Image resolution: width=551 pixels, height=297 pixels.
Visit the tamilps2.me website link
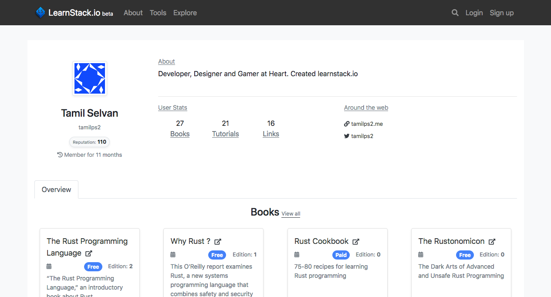(367, 124)
